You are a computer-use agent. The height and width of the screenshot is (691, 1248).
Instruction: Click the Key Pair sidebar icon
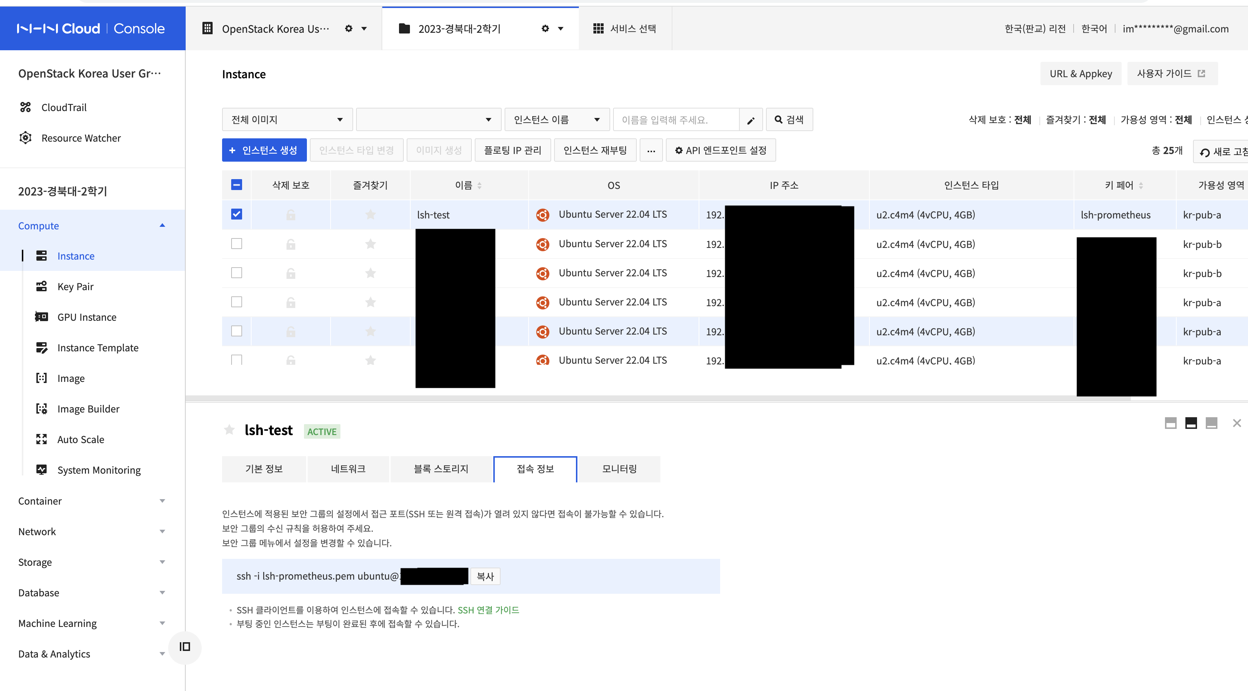[42, 287]
